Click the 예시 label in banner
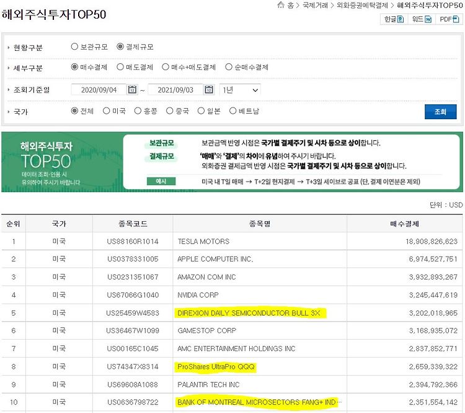This screenshot has width=465, height=413. (x=161, y=181)
